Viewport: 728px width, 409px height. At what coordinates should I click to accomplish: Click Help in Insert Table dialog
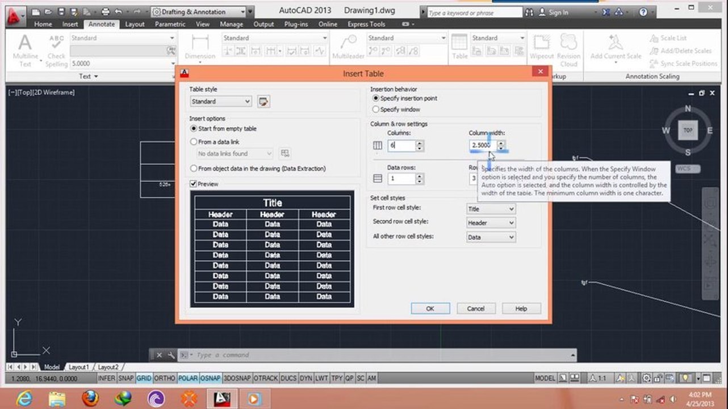pos(521,308)
